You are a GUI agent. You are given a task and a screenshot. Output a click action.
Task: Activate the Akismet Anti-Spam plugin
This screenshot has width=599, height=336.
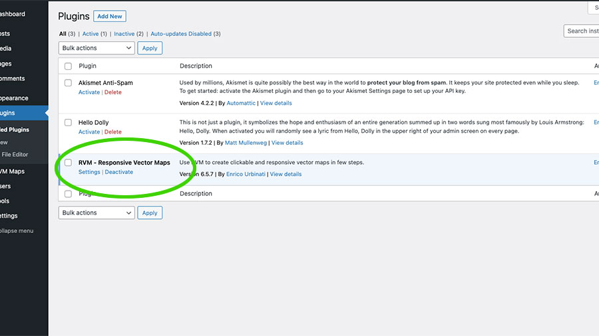click(x=89, y=92)
